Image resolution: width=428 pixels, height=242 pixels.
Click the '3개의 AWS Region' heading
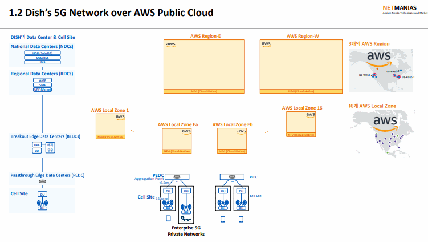click(x=369, y=44)
